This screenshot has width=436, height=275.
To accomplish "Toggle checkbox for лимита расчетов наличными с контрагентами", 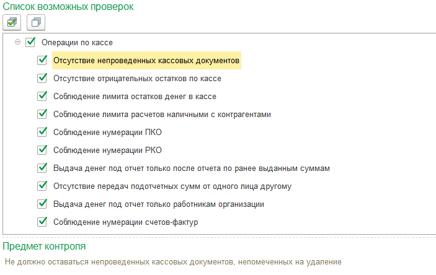I will (x=42, y=115).
